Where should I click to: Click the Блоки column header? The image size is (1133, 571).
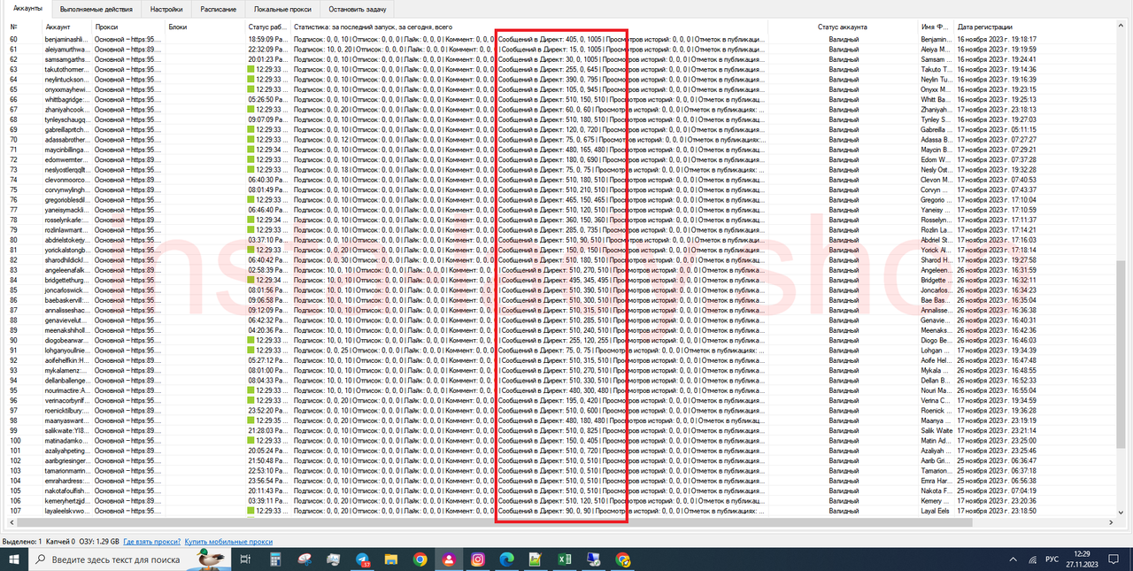pos(206,27)
